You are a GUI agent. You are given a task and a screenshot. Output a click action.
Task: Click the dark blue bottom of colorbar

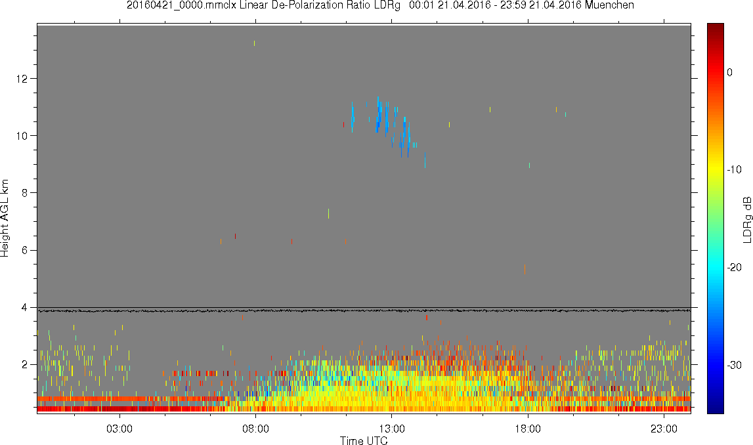[x=715, y=407]
